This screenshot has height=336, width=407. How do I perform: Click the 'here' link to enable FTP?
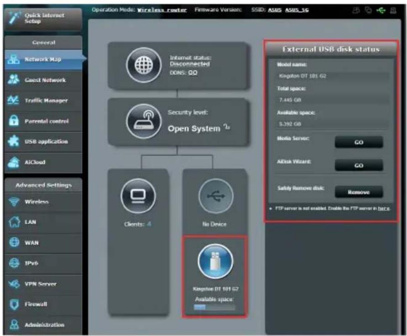(x=384, y=208)
